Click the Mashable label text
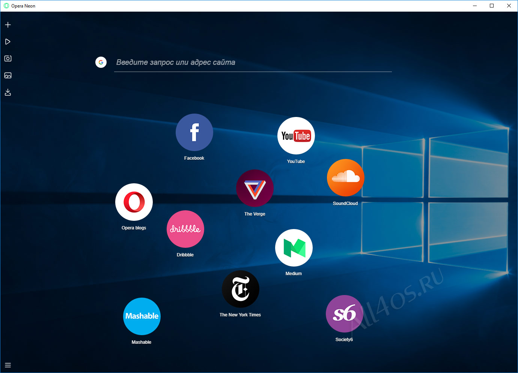This screenshot has height=373, width=518. 142,342
